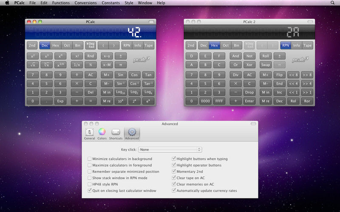Screen dimensions: 340x212
Task: Click x cubed key in PCalc window
Action: coord(46,56)
